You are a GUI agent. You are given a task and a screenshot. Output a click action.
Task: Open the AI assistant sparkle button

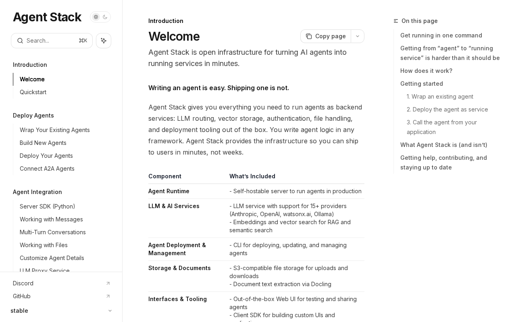[x=104, y=41]
